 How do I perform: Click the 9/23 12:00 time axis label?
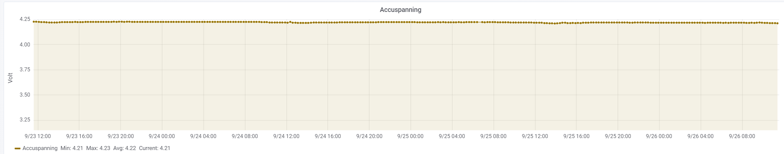coord(38,136)
